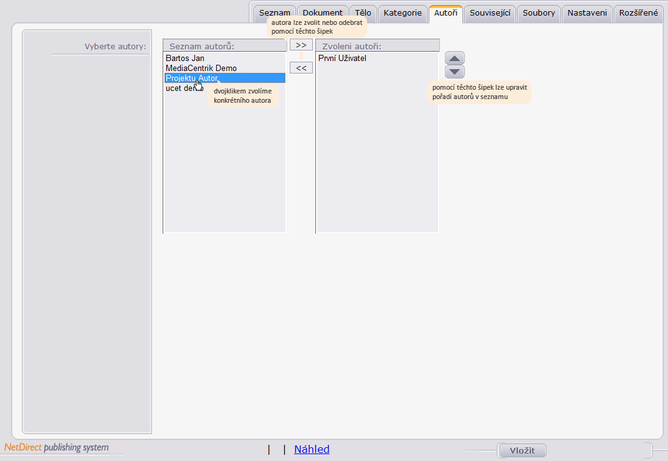Move the selected author down in order

tap(454, 72)
